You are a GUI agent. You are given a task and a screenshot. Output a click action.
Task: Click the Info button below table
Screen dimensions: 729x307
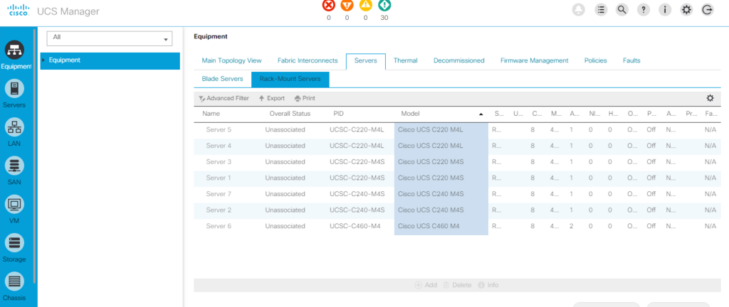(488, 285)
